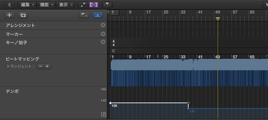
Task: Select the ビートマッピング track header
Action: 53,70
